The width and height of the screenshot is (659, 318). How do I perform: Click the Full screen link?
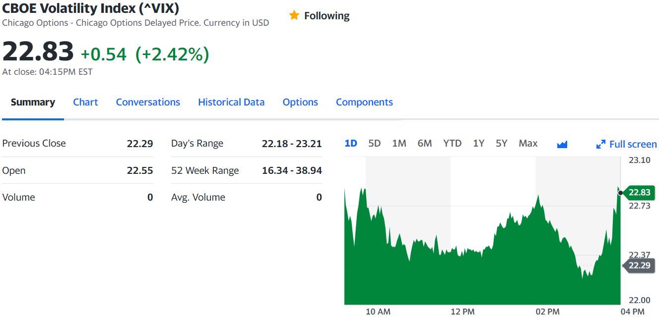coord(633,144)
